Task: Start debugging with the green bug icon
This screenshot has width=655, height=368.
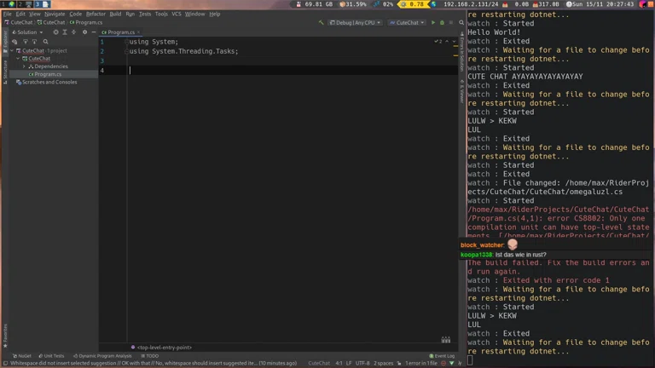Action: (442, 22)
